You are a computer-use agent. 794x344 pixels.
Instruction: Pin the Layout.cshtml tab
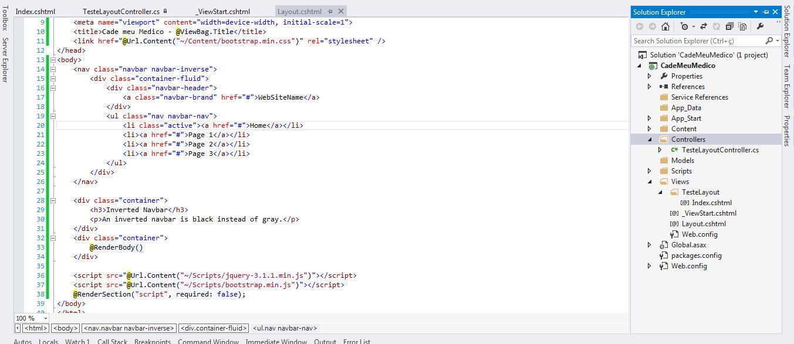[x=330, y=11]
